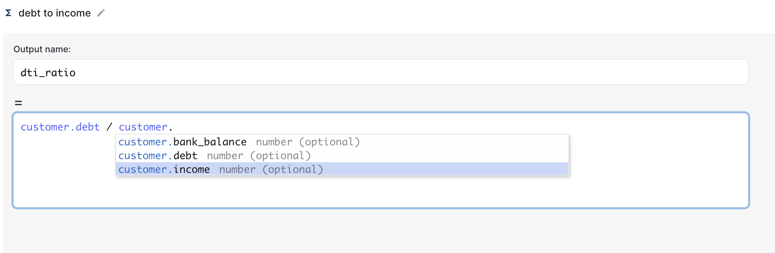Place cursor after second "customer." in formula
The width and height of the screenshot is (775, 253).
click(173, 127)
